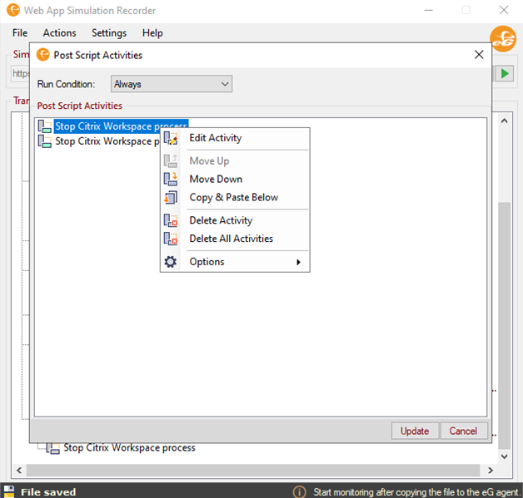Minimize the Web App Simulation Recorder window
523x498 pixels.
tap(429, 10)
